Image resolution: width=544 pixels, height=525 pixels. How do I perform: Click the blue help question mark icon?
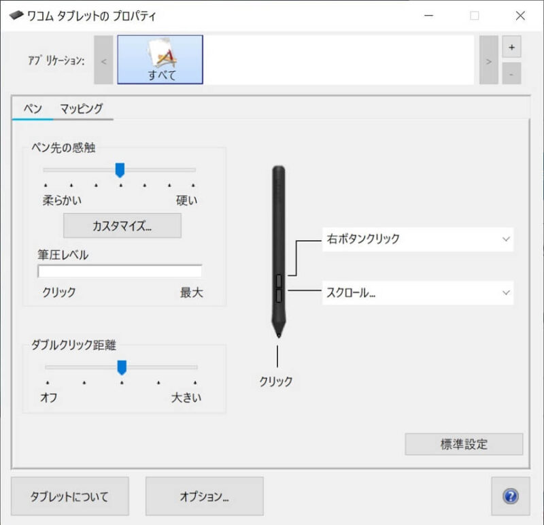tap(511, 496)
